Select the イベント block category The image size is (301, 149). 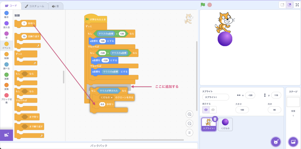6,46
